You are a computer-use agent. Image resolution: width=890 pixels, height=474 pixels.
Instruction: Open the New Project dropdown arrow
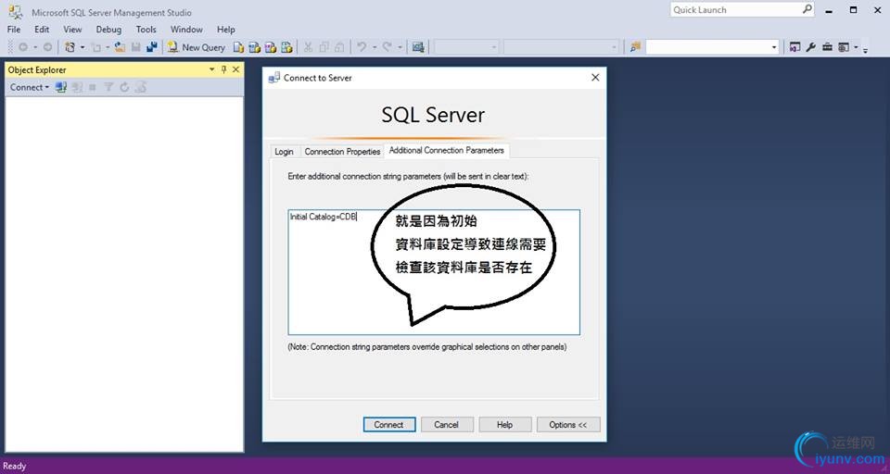[83, 47]
